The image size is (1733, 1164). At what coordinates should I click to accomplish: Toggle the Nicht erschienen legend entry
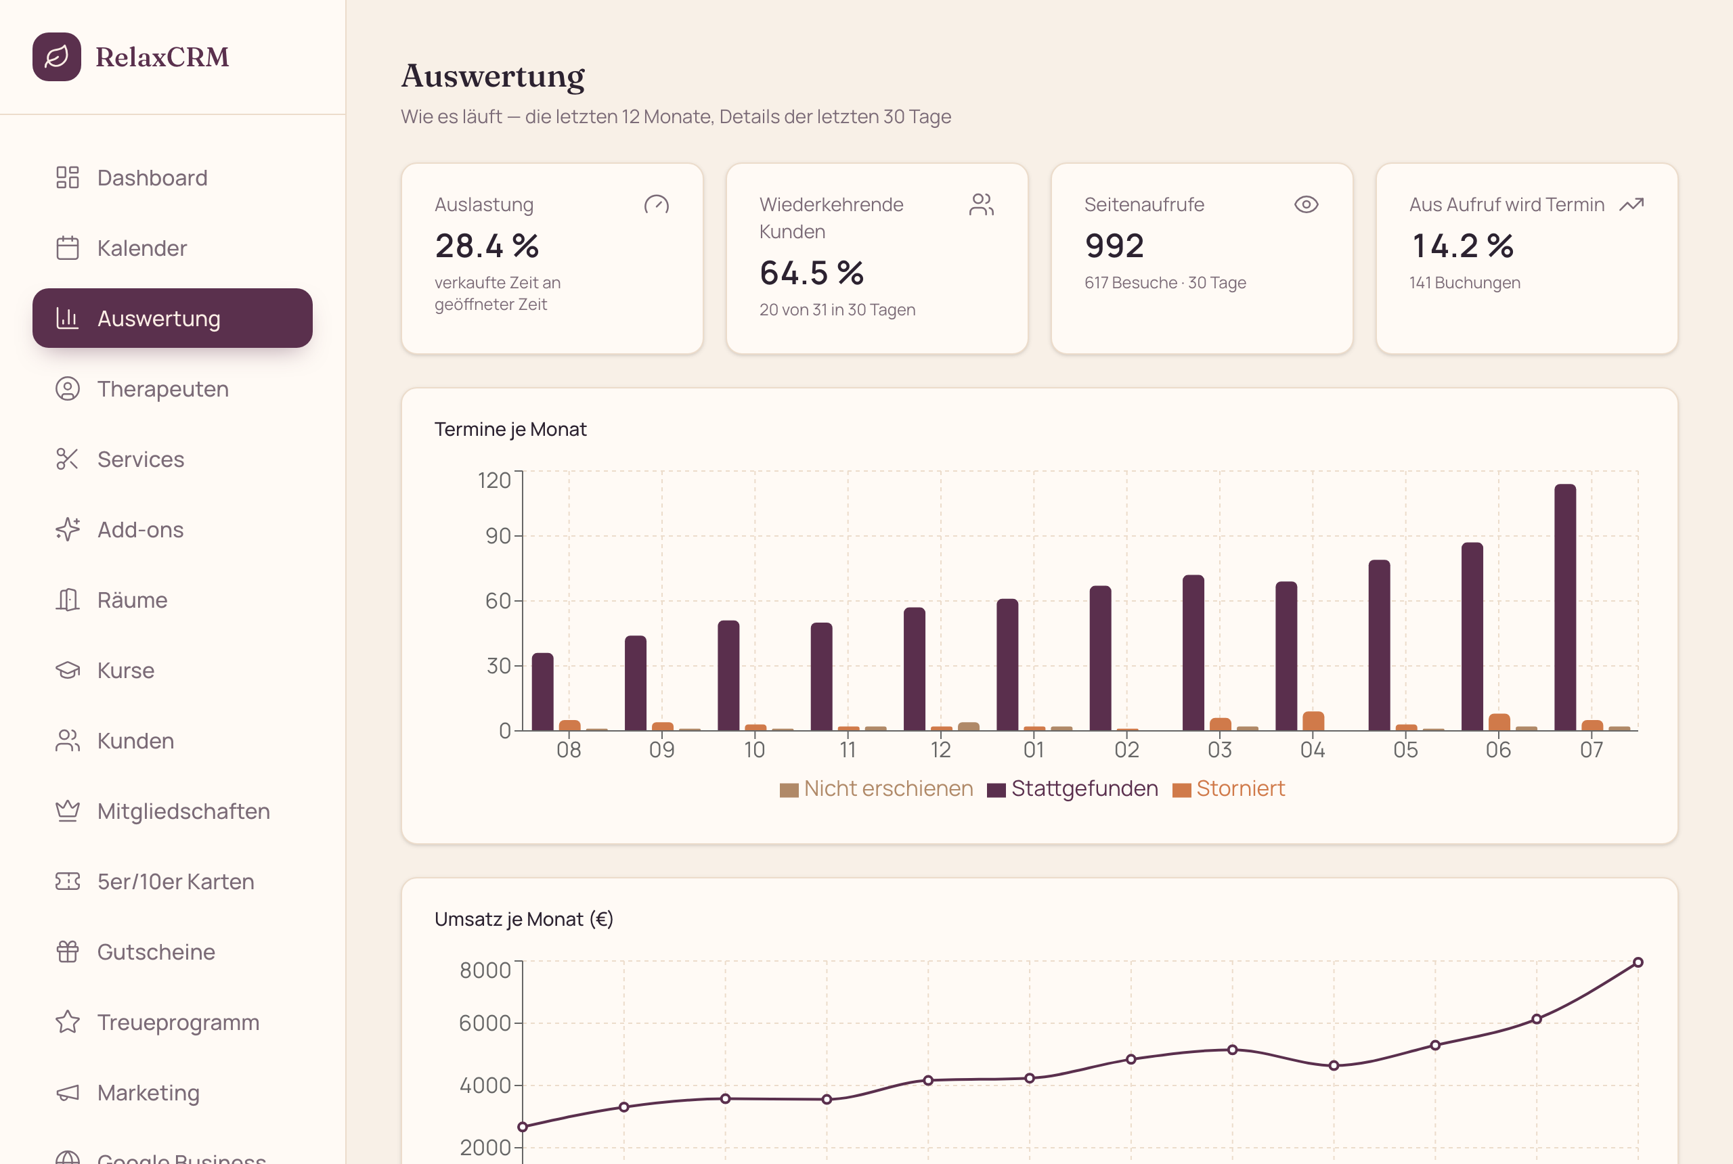tap(876, 788)
